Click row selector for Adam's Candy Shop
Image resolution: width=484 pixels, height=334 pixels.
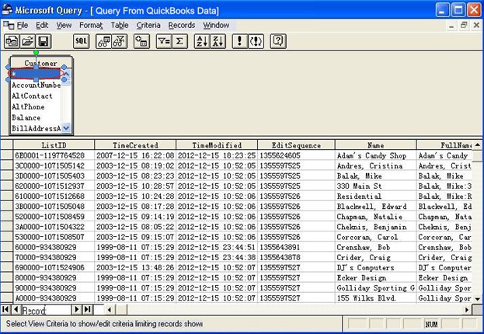(x=6, y=155)
